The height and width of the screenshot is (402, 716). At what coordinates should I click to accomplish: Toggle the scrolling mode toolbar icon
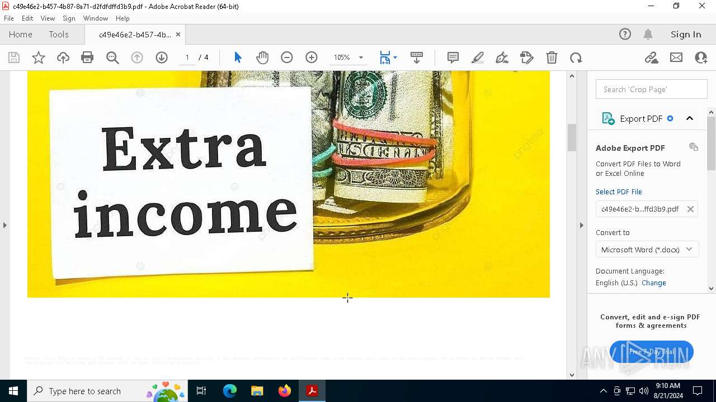pyautogui.click(x=416, y=58)
